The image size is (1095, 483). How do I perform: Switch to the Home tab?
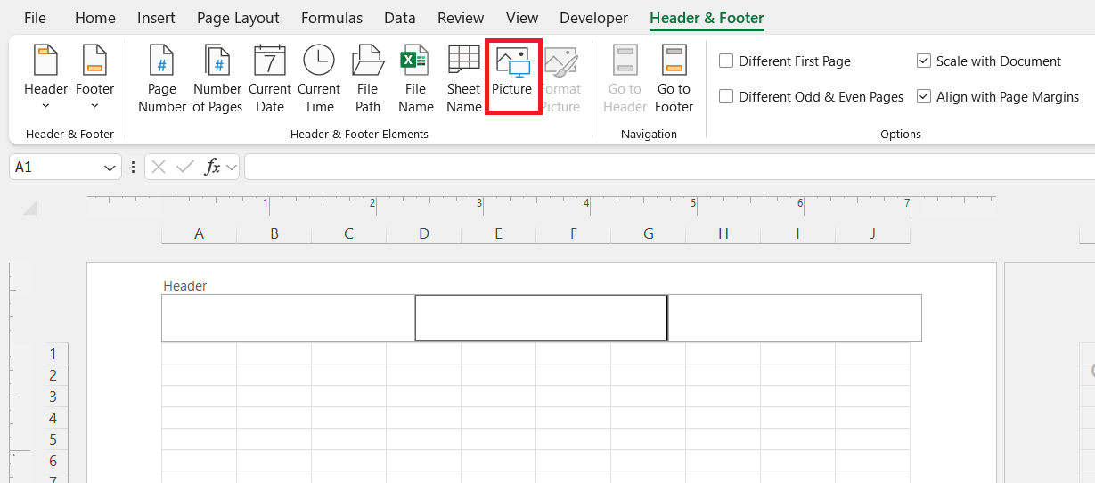95,18
